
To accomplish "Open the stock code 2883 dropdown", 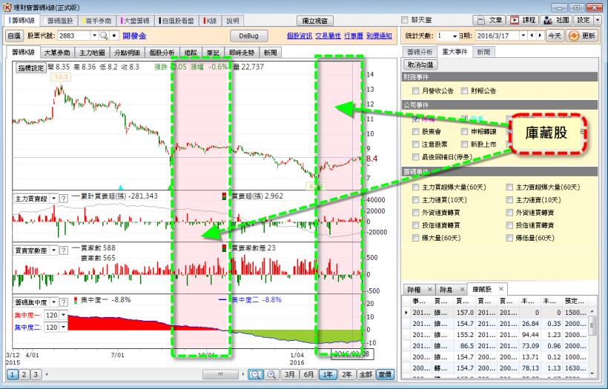I will point(93,36).
